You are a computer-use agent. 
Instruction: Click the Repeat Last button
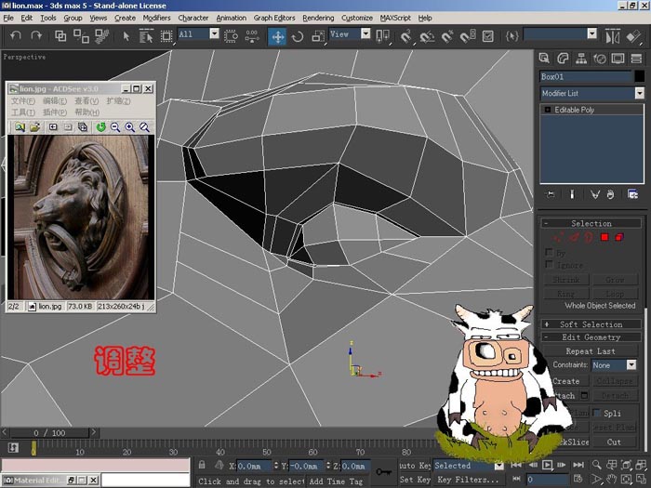(x=590, y=351)
